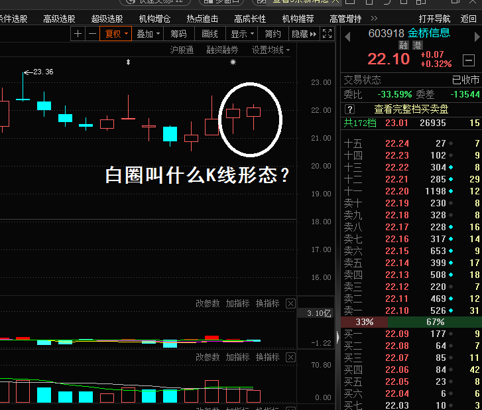Collapse quote panel with minus box
The width and height of the screenshot is (482, 410).
click(469, 60)
